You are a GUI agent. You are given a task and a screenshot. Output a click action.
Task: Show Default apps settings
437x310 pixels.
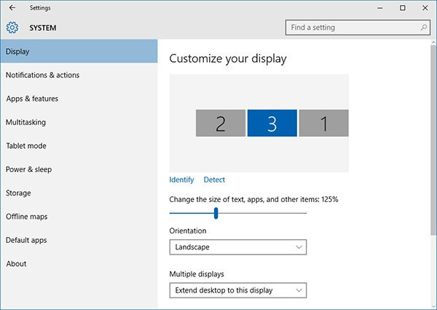(26, 240)
